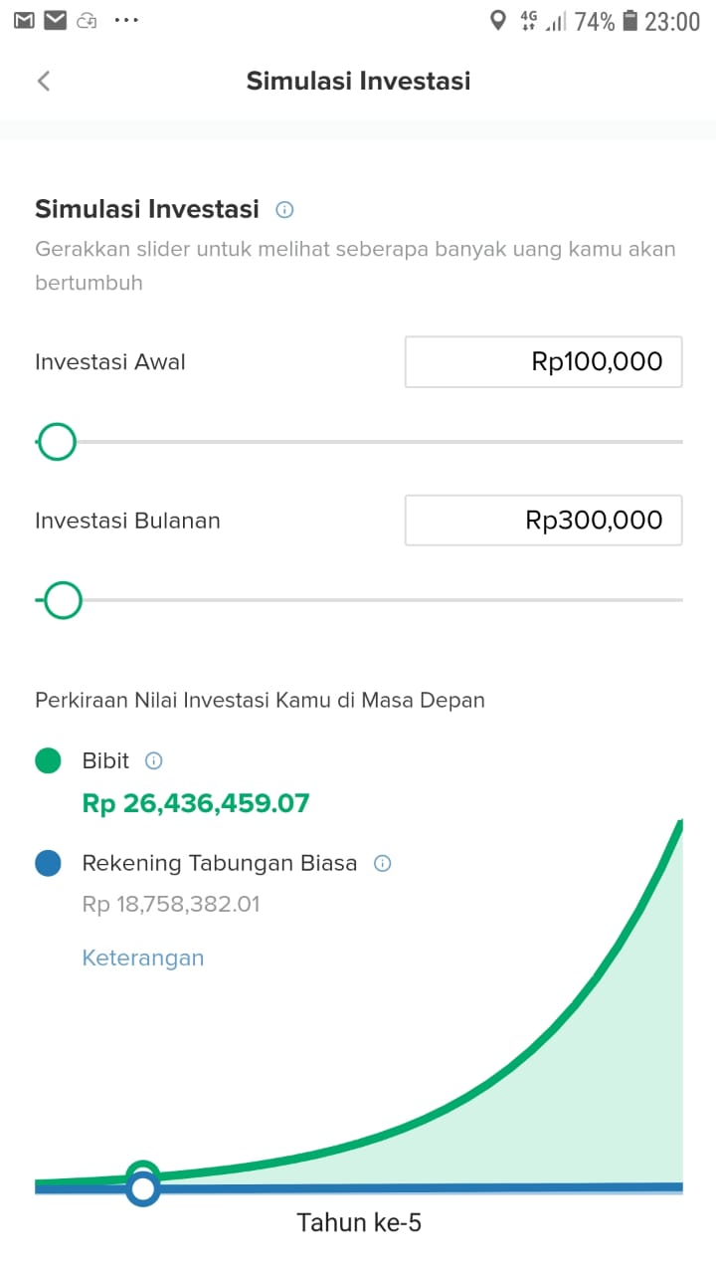Tap info icon next to Rekening Tabungan Biasa
The width and height of the screenshot is (716, 1274).
point(382,863)
